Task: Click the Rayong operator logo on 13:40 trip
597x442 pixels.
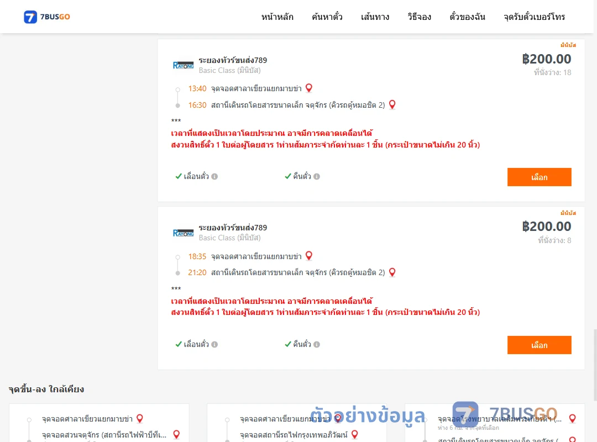Action: [183, 65]
